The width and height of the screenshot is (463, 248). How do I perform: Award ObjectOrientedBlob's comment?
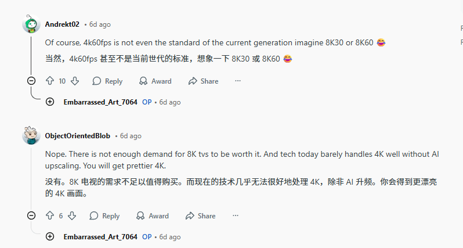152,216
